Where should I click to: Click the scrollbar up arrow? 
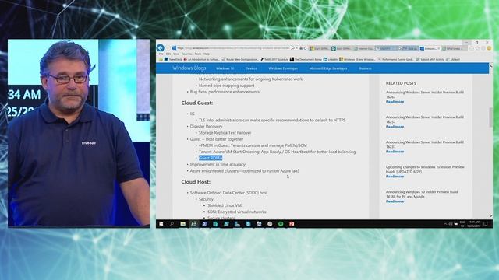pos(490,66)
